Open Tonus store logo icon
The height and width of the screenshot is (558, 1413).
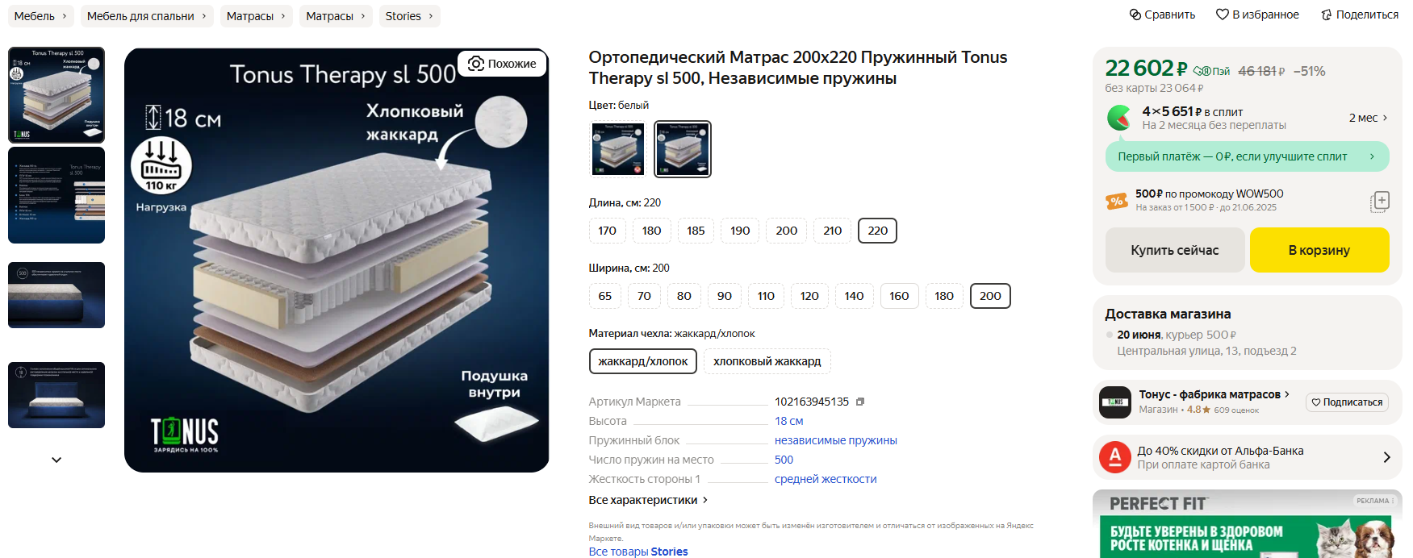pyautogui.click(x=1115, y=402)
